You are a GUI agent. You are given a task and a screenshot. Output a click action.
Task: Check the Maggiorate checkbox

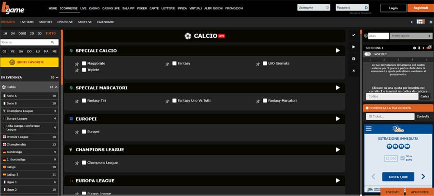pos(84,63)
